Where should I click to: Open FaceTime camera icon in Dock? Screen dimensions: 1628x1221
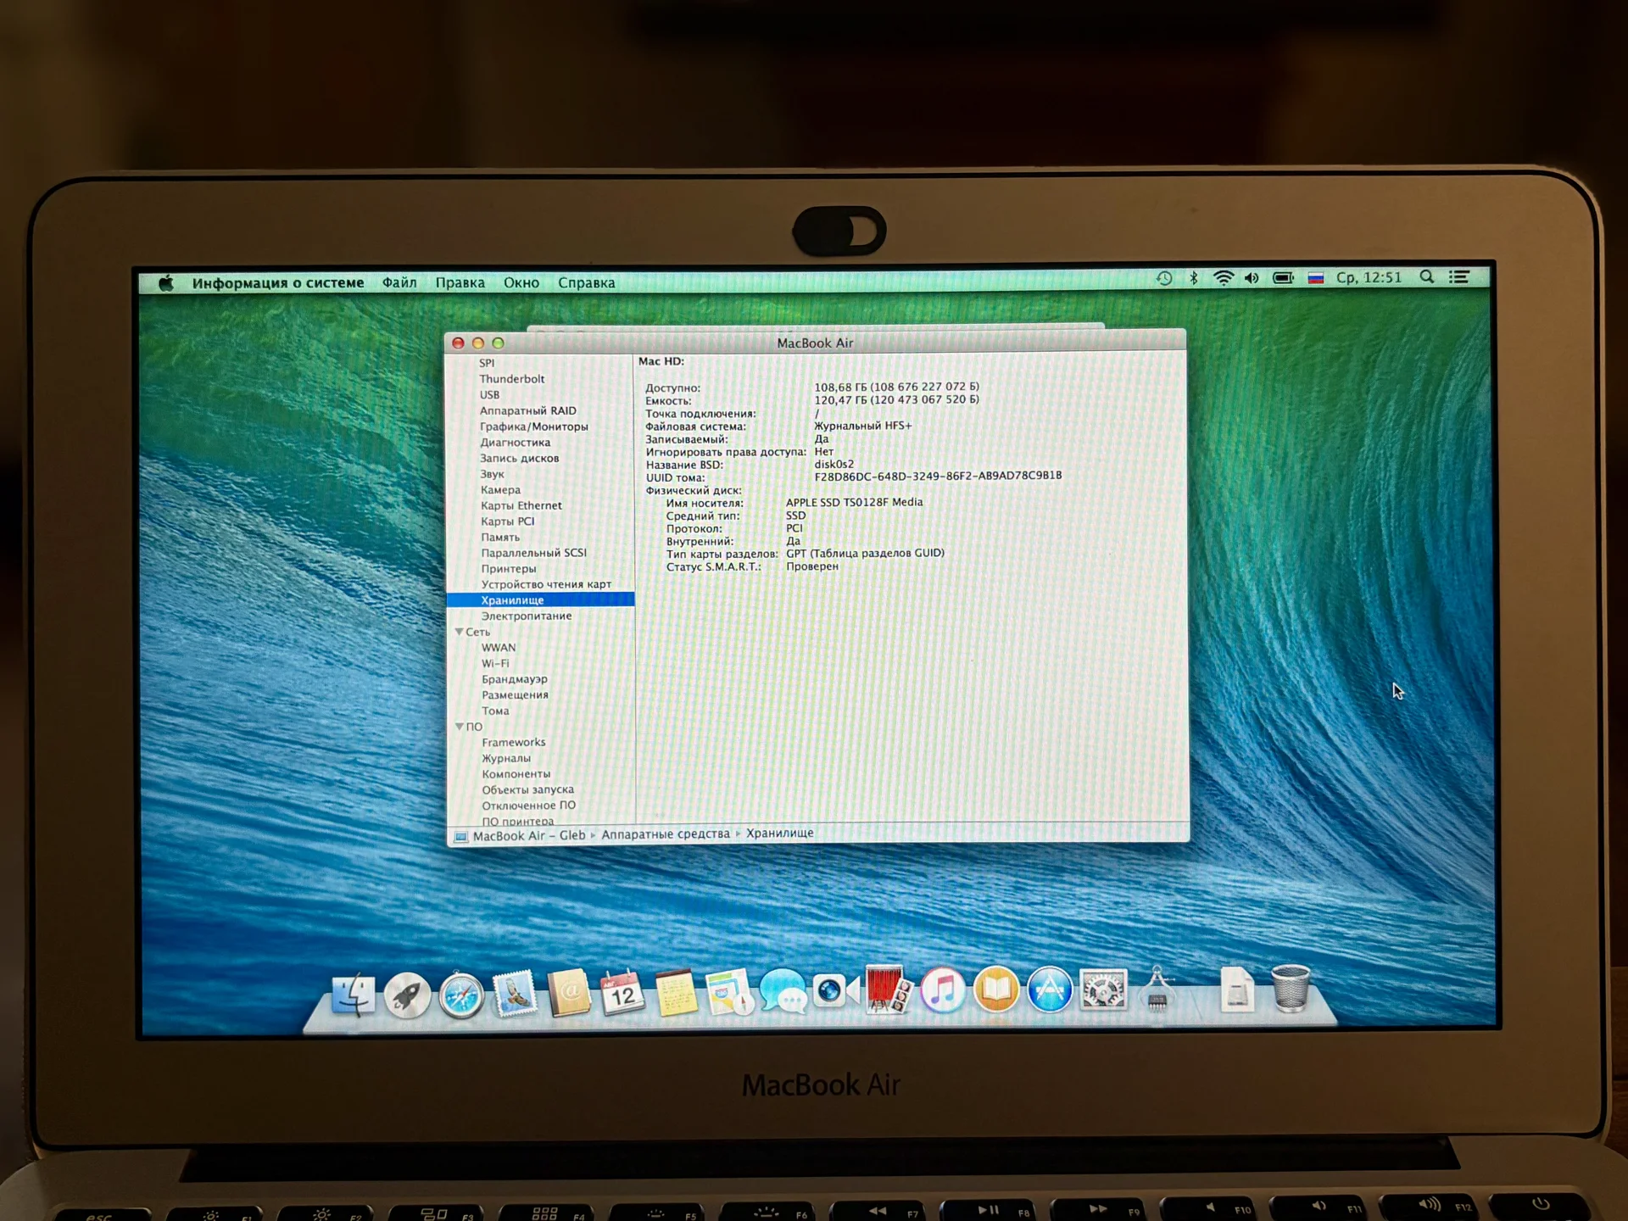click(836, 990)
